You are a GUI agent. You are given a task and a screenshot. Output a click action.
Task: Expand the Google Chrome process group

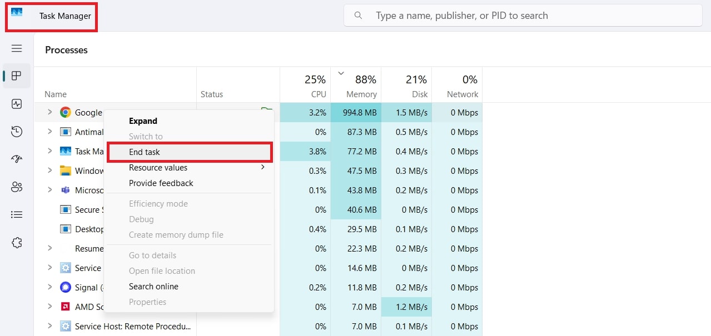click(x=49, y=112)
